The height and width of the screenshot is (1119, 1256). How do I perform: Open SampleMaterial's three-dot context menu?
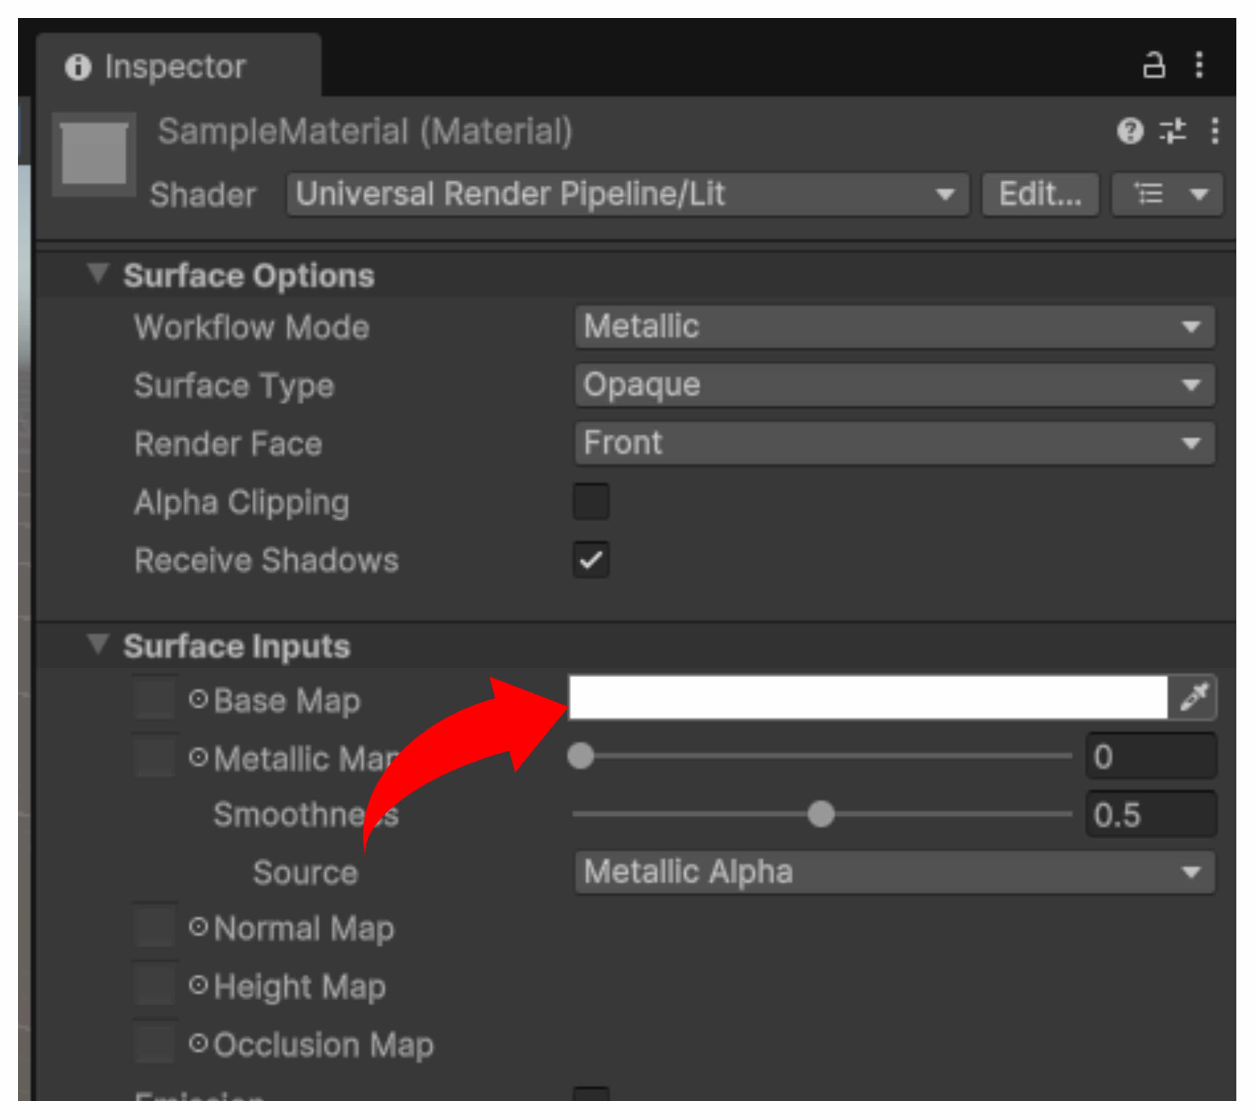(x=1215, y=131)
